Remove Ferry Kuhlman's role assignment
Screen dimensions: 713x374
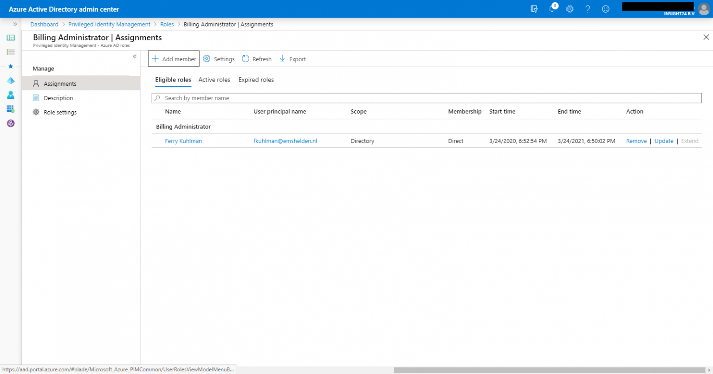[636, 141]
